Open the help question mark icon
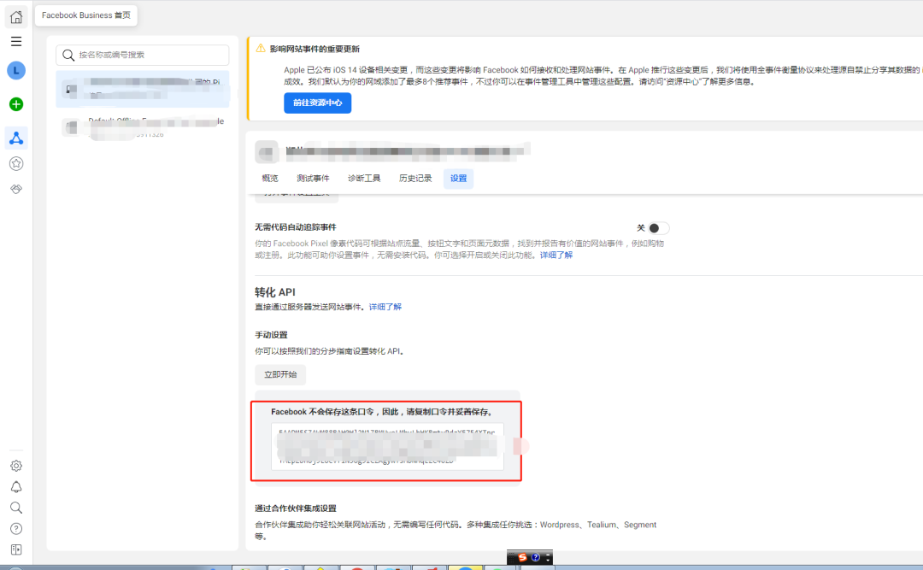The height and width of the screenshot is (570, 923). pos(16,529)
